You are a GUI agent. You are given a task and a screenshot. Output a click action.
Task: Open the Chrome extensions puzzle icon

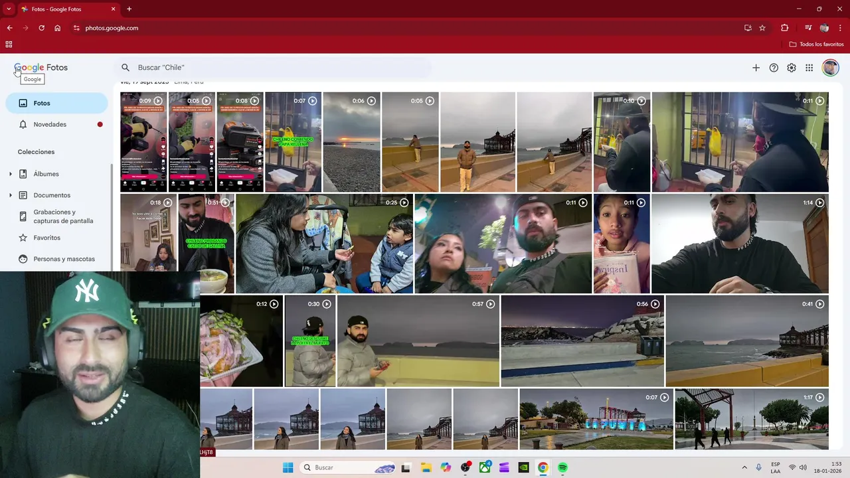click(785, 28)
